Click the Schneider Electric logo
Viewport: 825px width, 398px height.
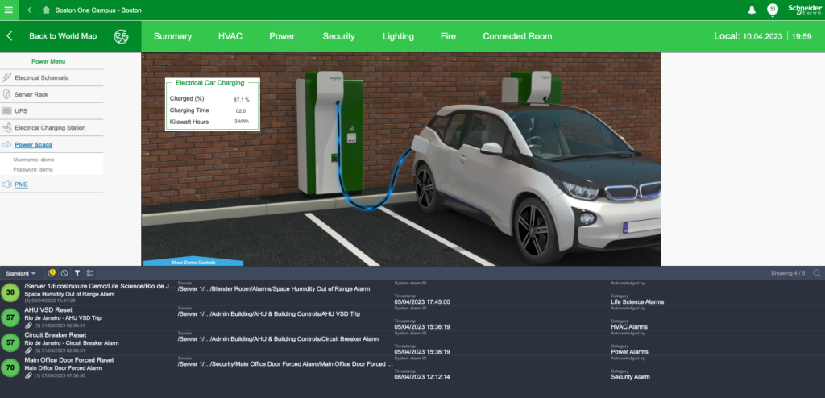click(805, 10)
